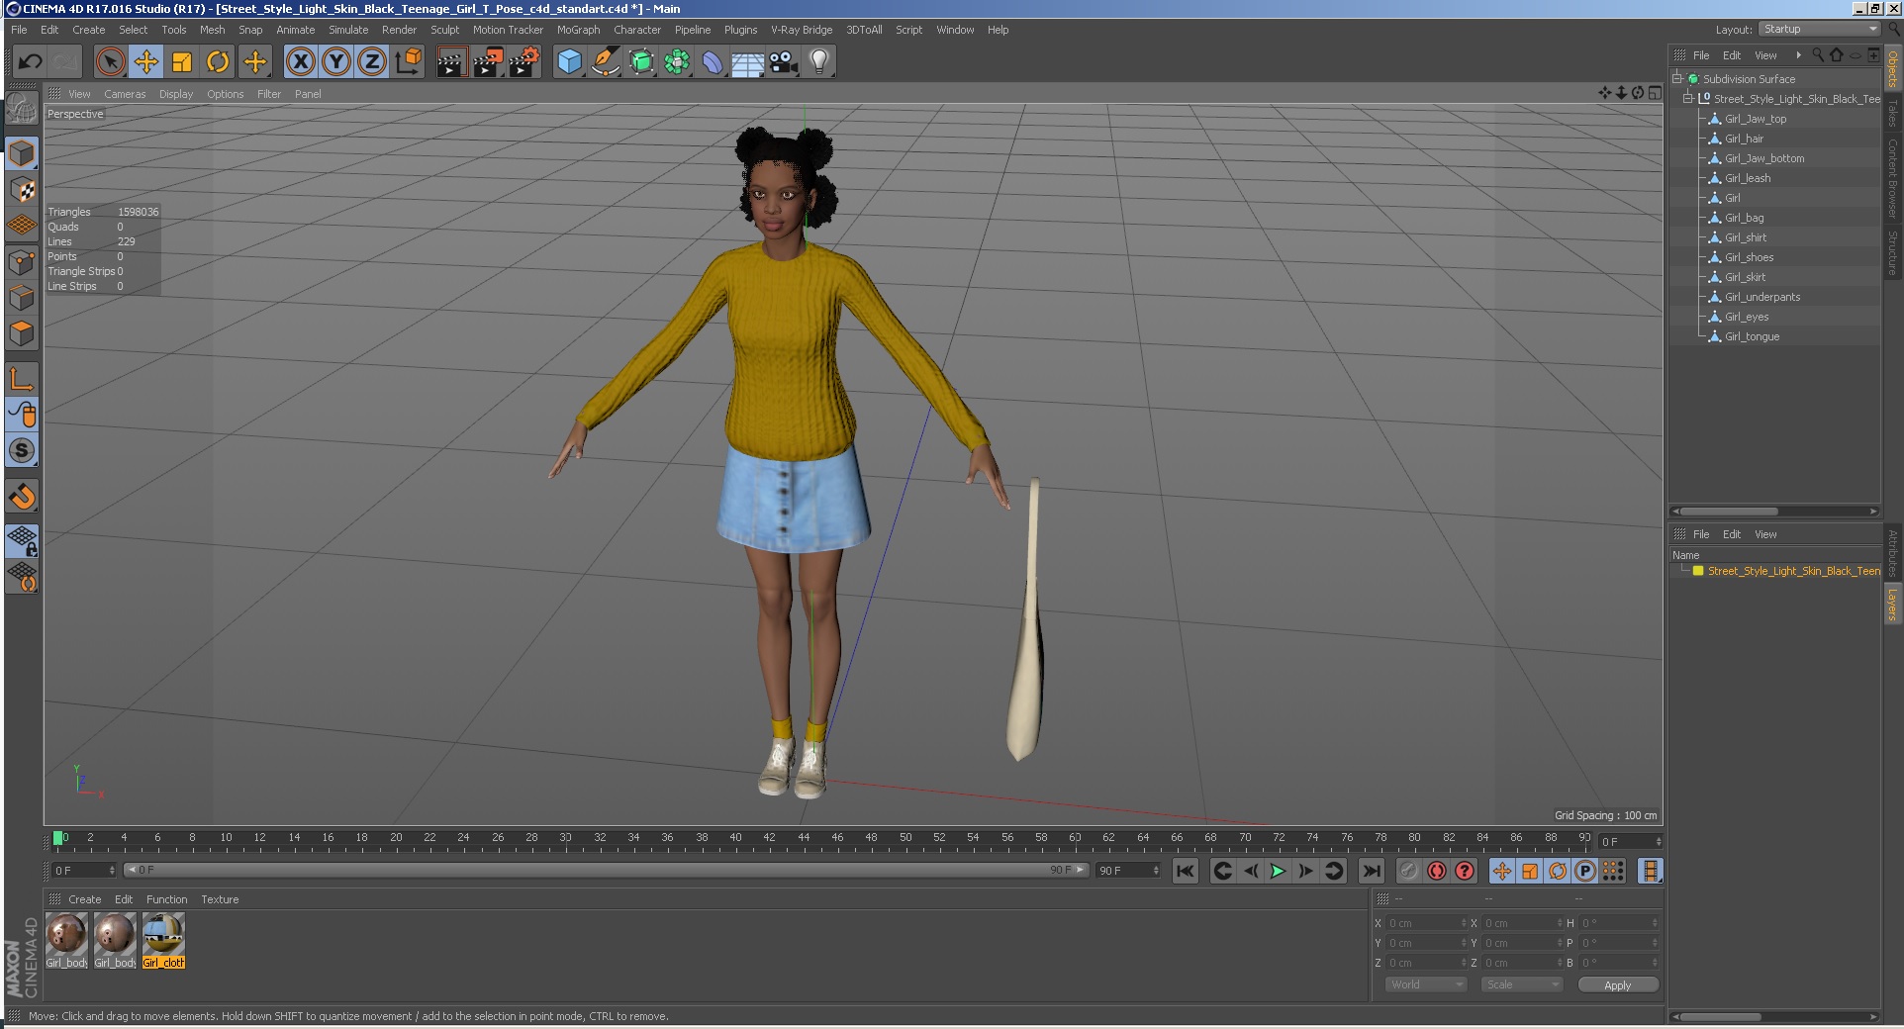Toggle viewport maximize icon
The width and height of the screenshot is (1904, 1029).
click(x=1655, y=93)
